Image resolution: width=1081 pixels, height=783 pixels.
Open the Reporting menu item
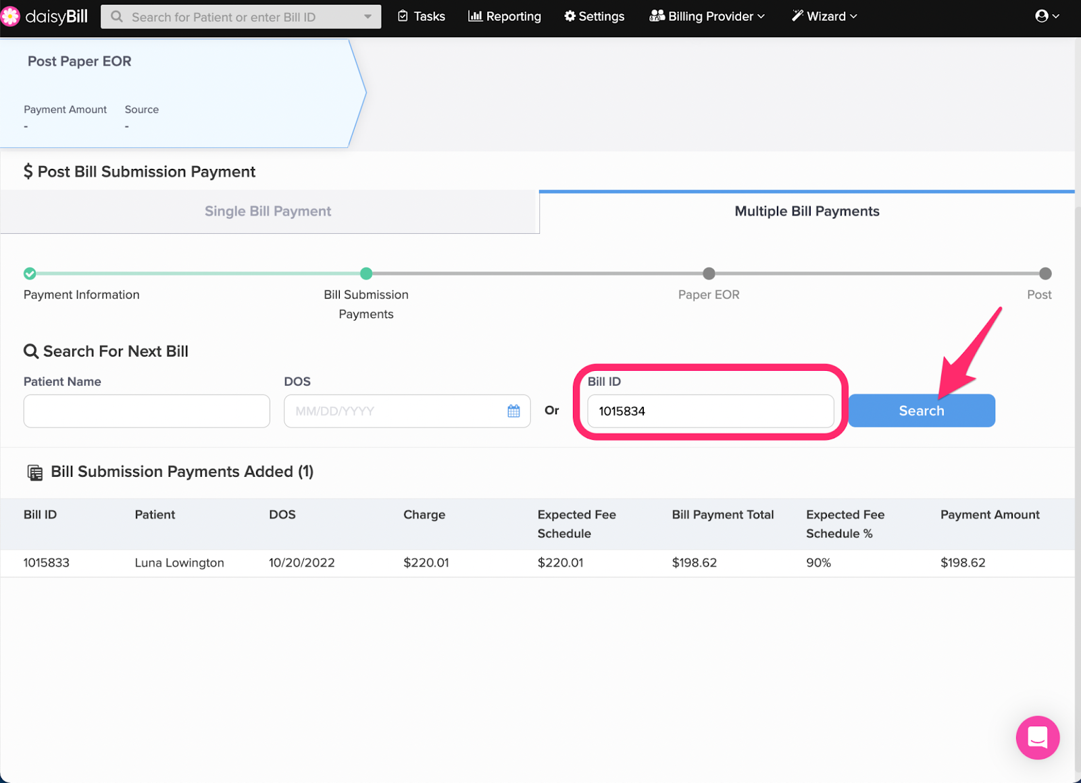coord(505,16)
